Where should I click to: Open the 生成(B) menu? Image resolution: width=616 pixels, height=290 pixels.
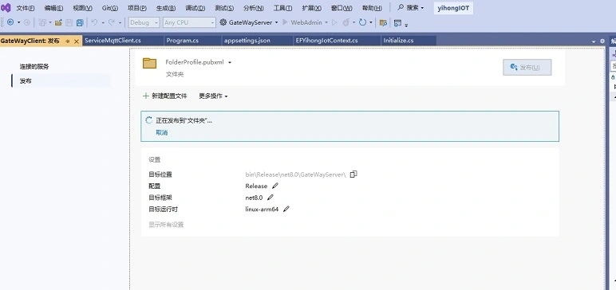[166, 8]
